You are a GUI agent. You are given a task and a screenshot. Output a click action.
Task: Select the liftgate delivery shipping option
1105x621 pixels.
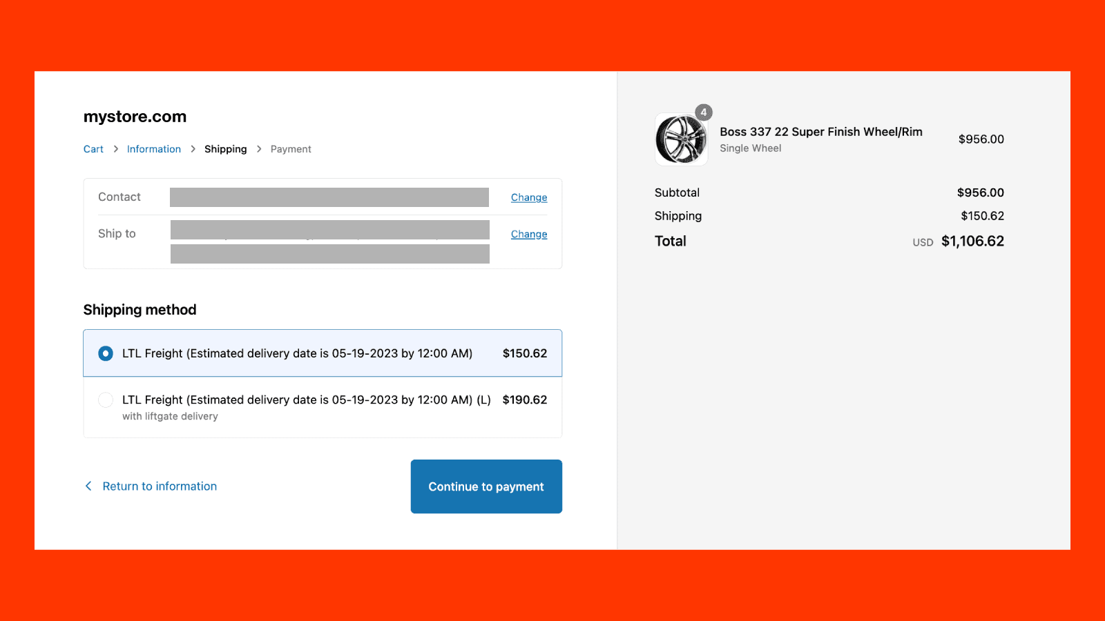click(105, 400)
